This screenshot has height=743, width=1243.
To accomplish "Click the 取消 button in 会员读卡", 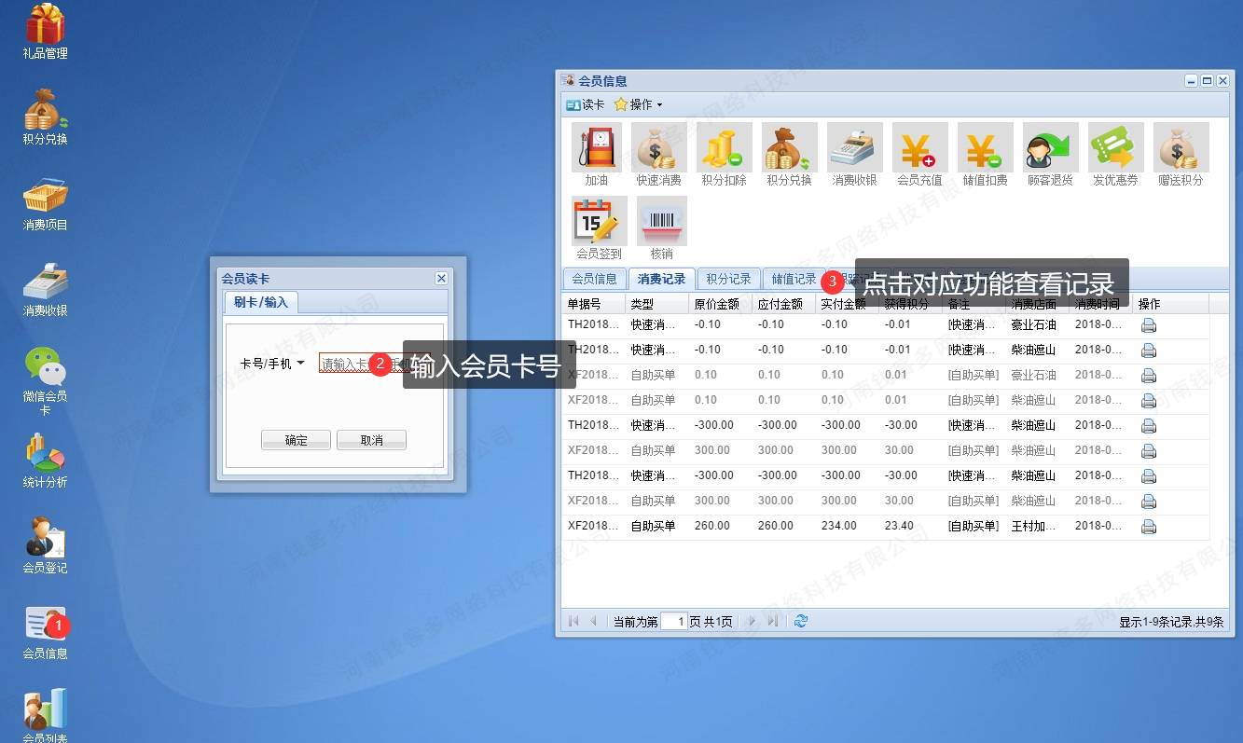I will tap(371, 440).
